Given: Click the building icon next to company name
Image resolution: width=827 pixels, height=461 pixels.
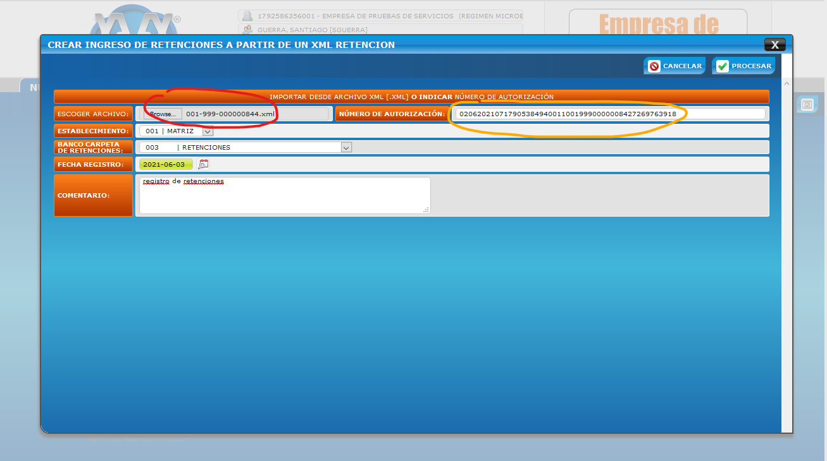Looking at the screenshot, I should [x=247, y=16].
